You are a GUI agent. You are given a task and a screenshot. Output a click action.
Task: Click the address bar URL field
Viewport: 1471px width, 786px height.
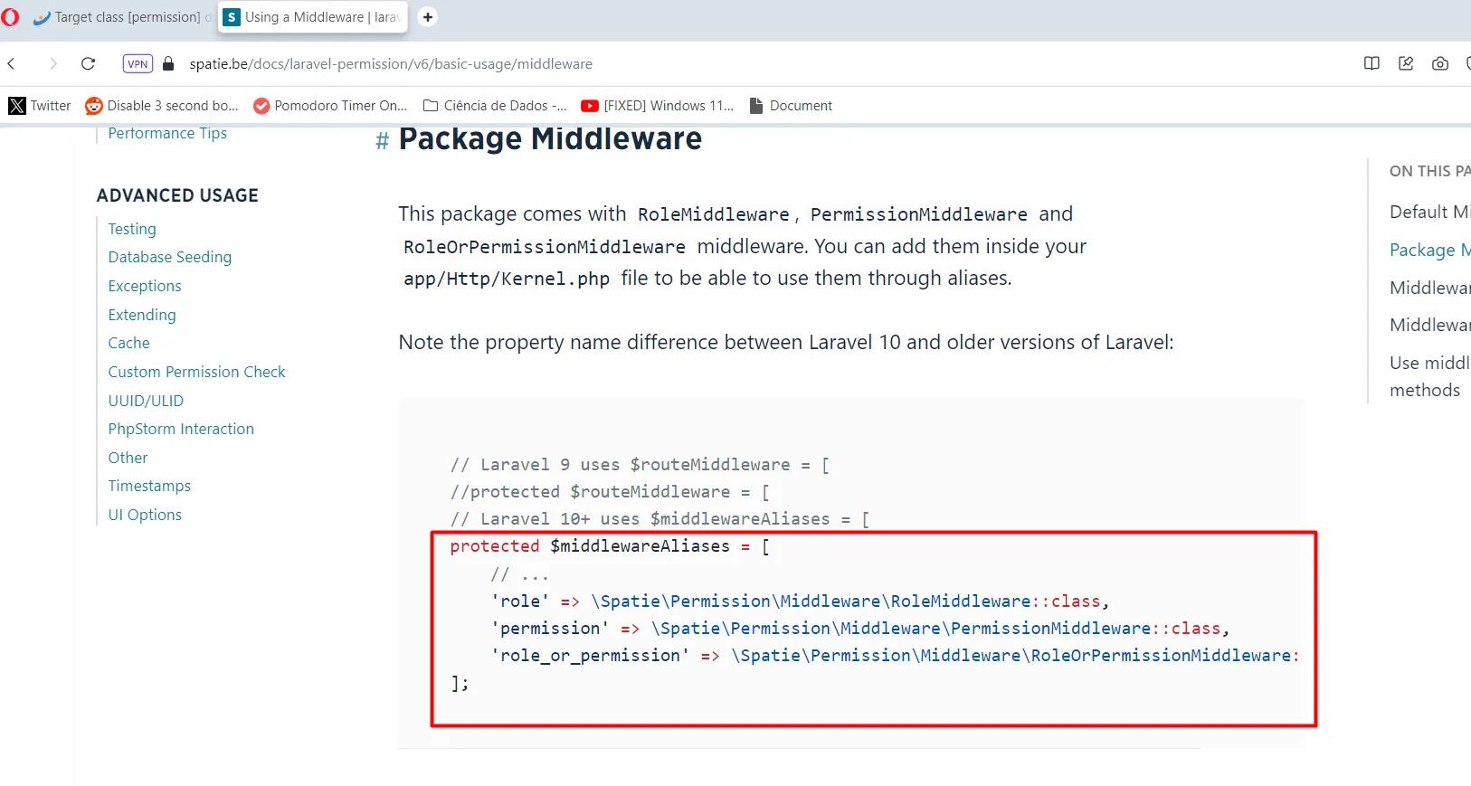tap(391, 64)
